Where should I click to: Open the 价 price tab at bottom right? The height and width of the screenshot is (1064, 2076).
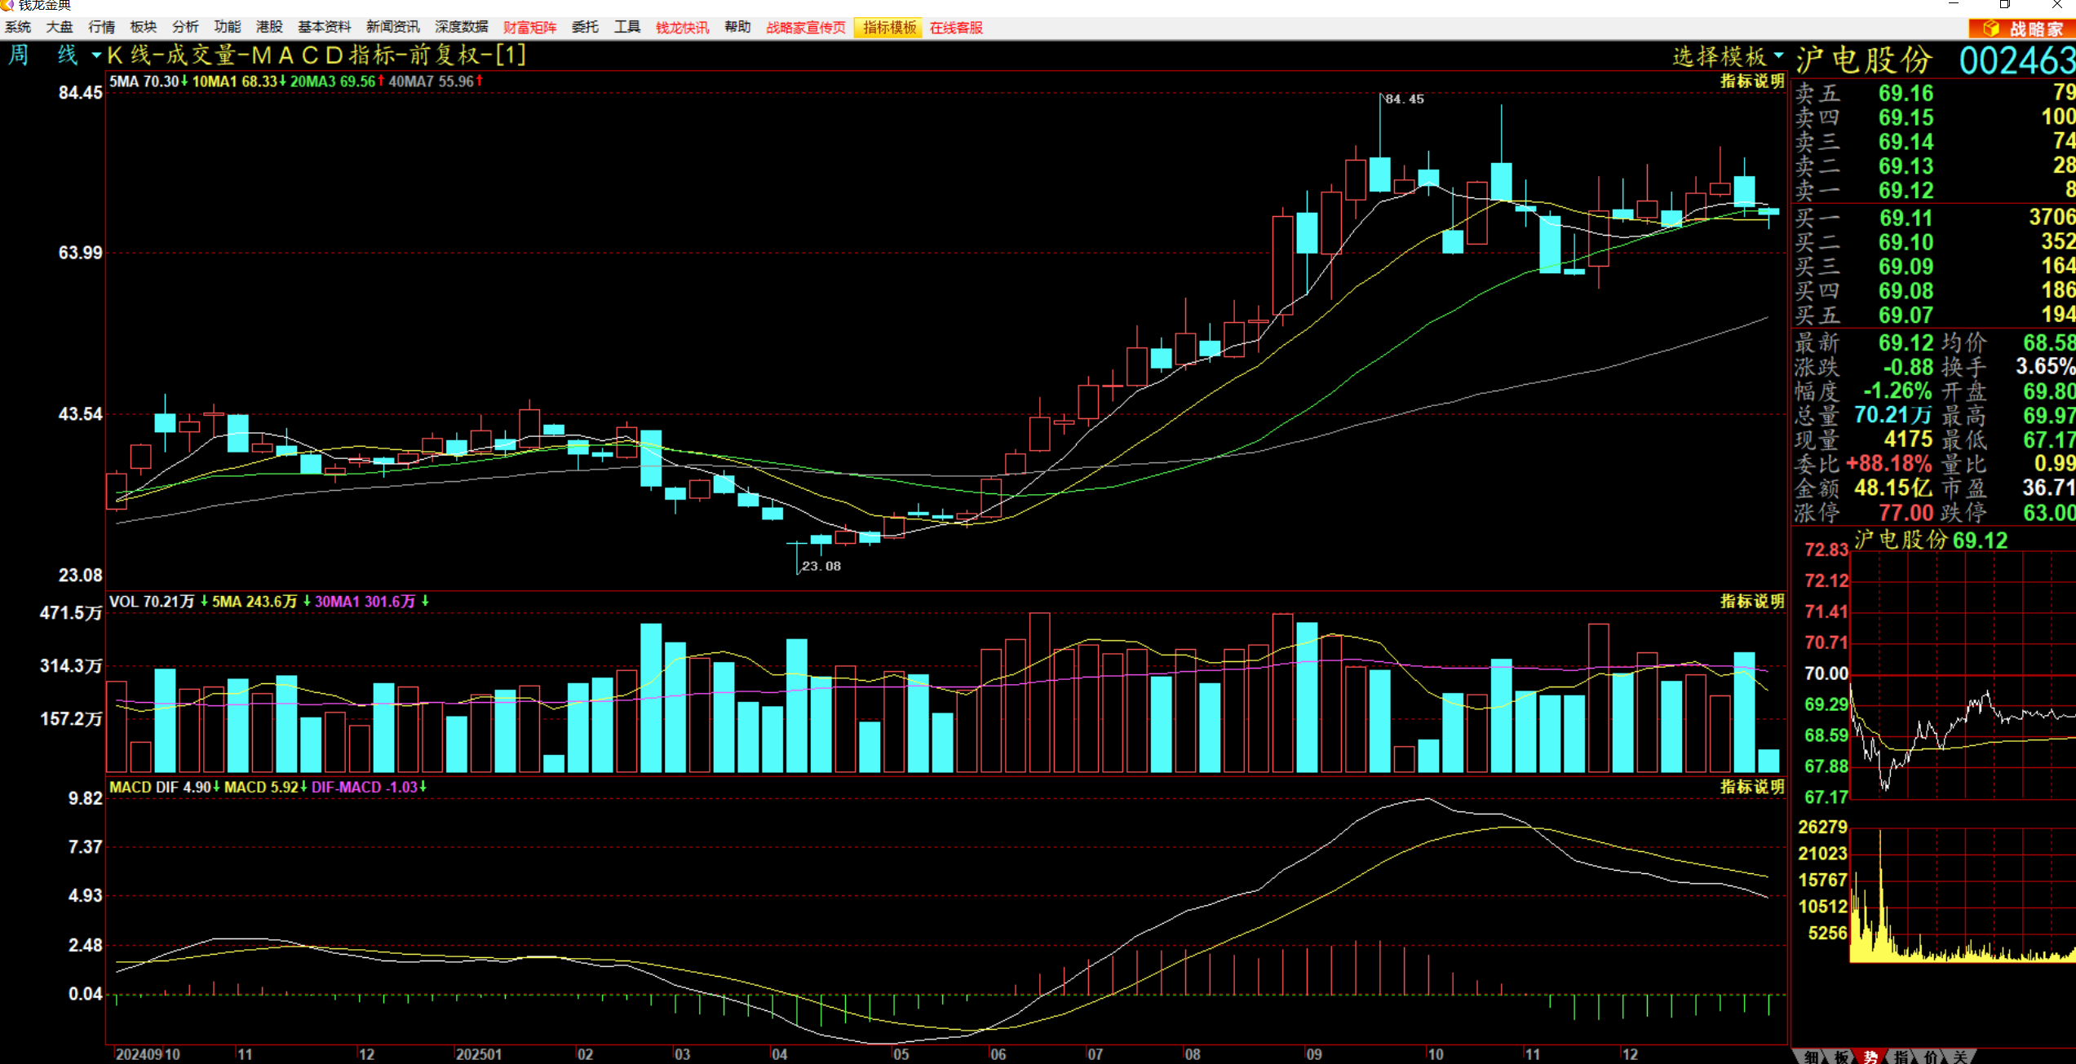[1931, 1057]
